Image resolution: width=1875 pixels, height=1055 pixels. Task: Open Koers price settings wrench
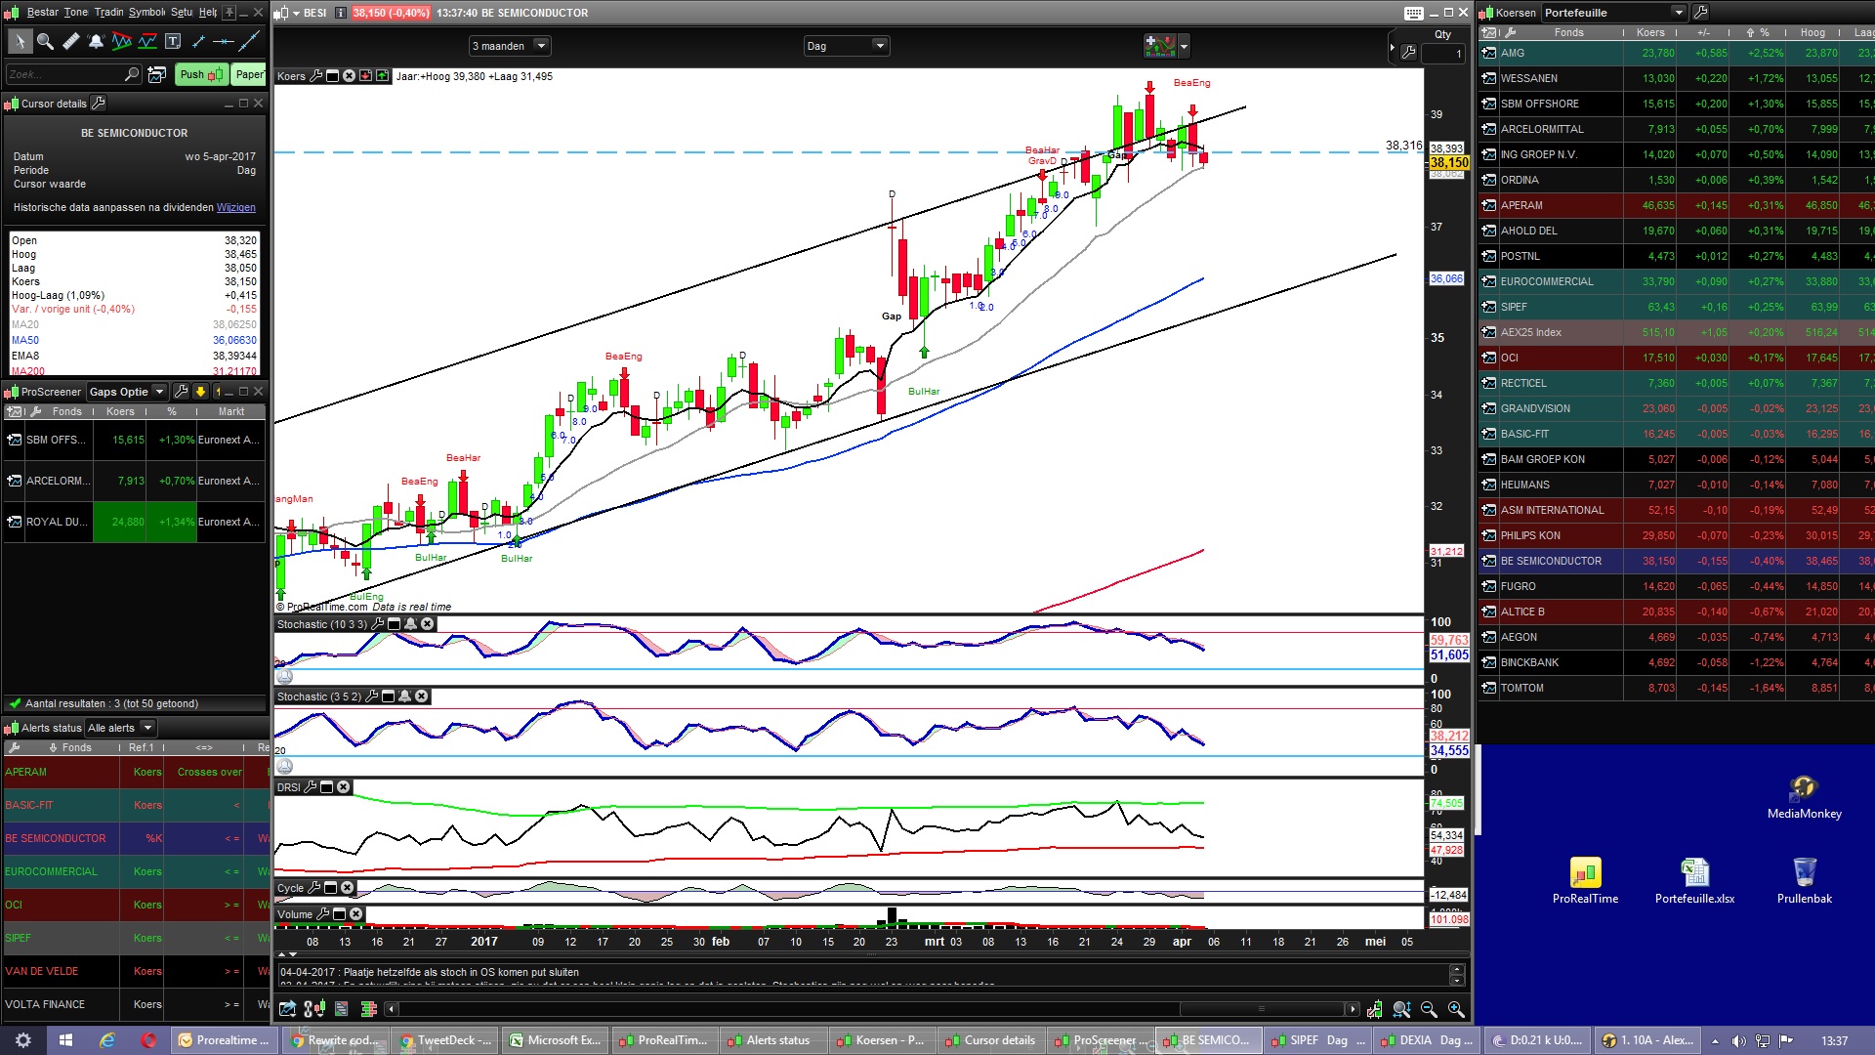[x=315, y=76]
